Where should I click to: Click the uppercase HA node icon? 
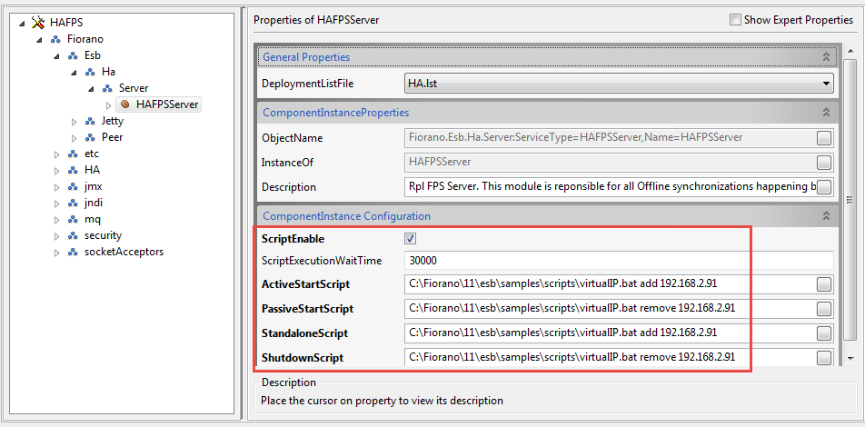tap(73, 170)
